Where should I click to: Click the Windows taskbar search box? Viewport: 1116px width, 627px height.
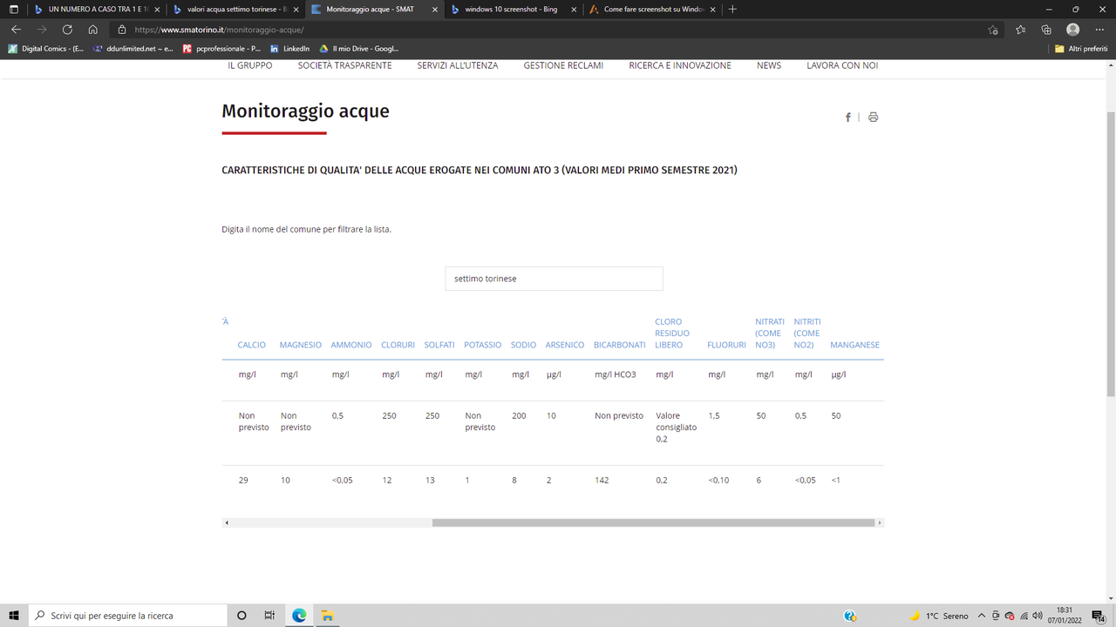127,616
